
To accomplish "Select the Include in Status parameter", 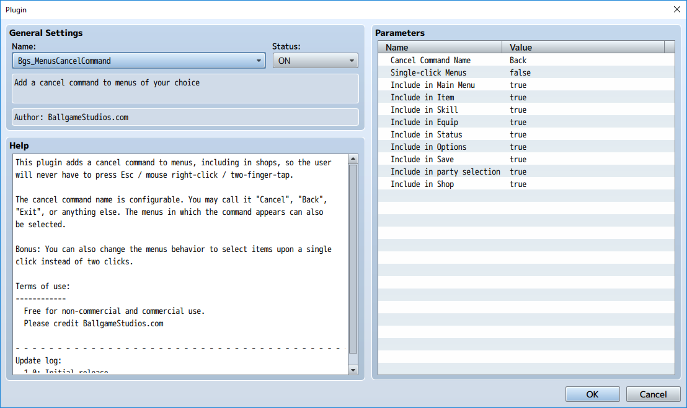I will 526,135.
